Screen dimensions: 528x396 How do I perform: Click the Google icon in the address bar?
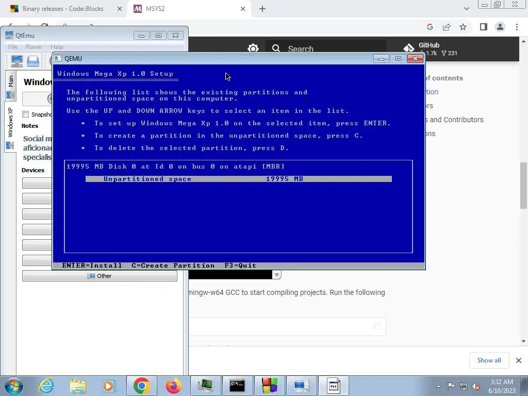point(430,27)
